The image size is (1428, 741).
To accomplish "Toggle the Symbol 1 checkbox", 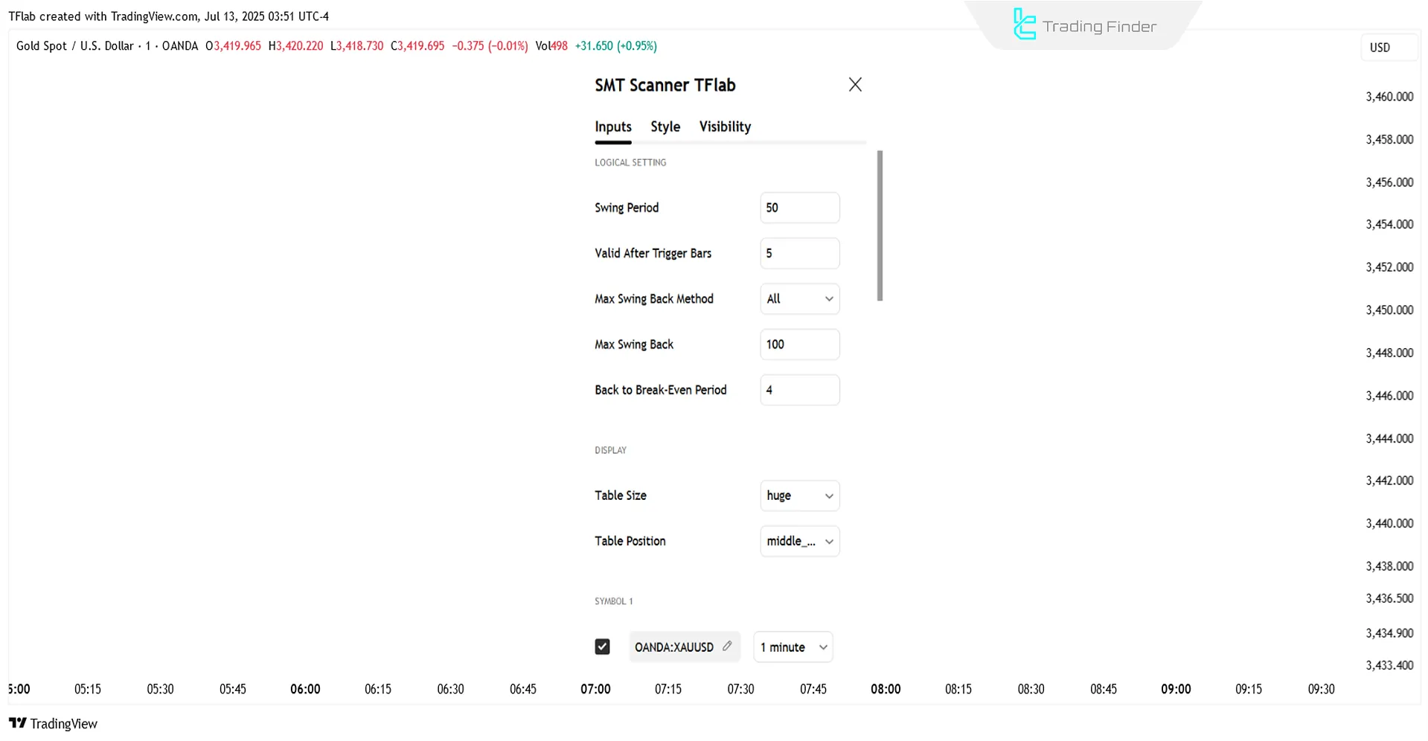I will pos(602,647).
